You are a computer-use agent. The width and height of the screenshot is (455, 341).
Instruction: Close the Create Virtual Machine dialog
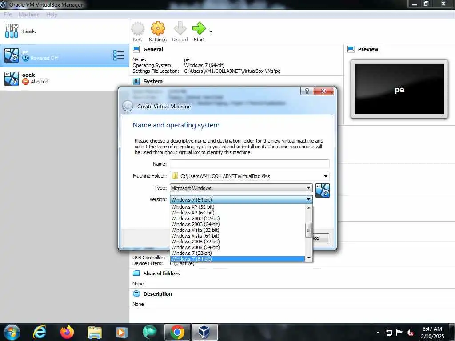[x=323, y=91]
